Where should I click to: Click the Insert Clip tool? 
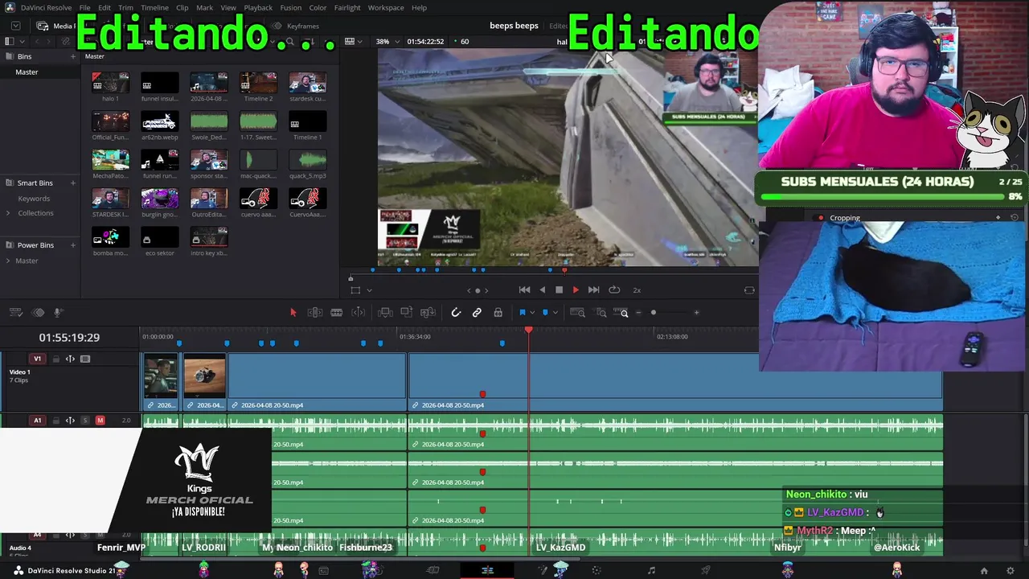point(385,313)
